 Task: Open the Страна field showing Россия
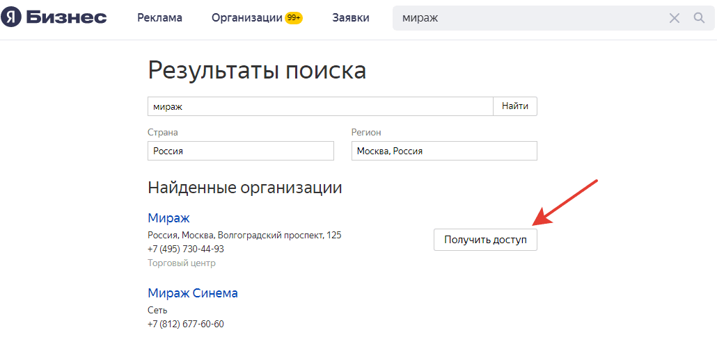(x=241, y=151)
